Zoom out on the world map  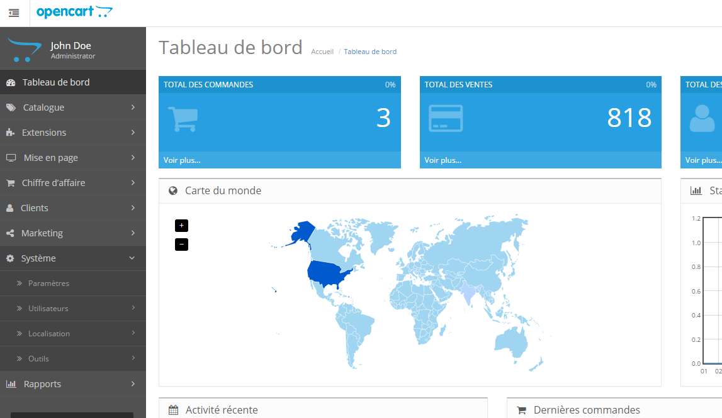pos(181,244)
